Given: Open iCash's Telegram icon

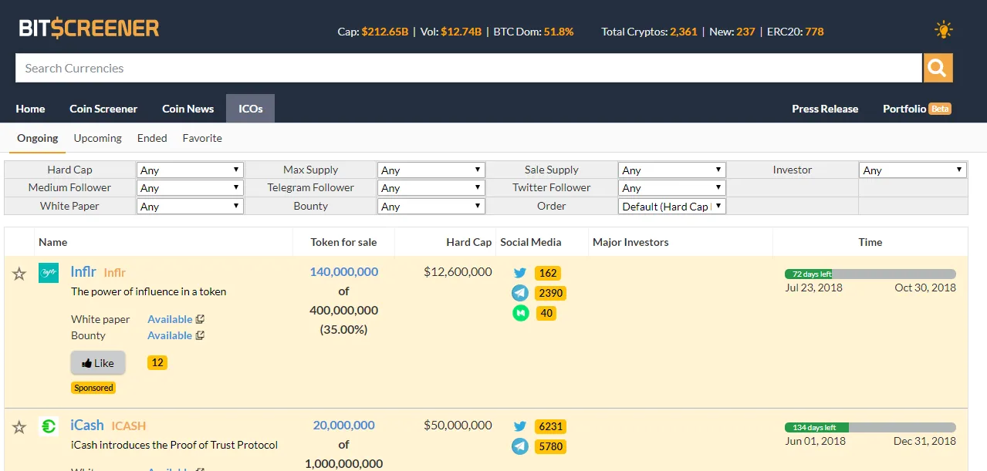Looking at the screenshot, I should point(520,446).
